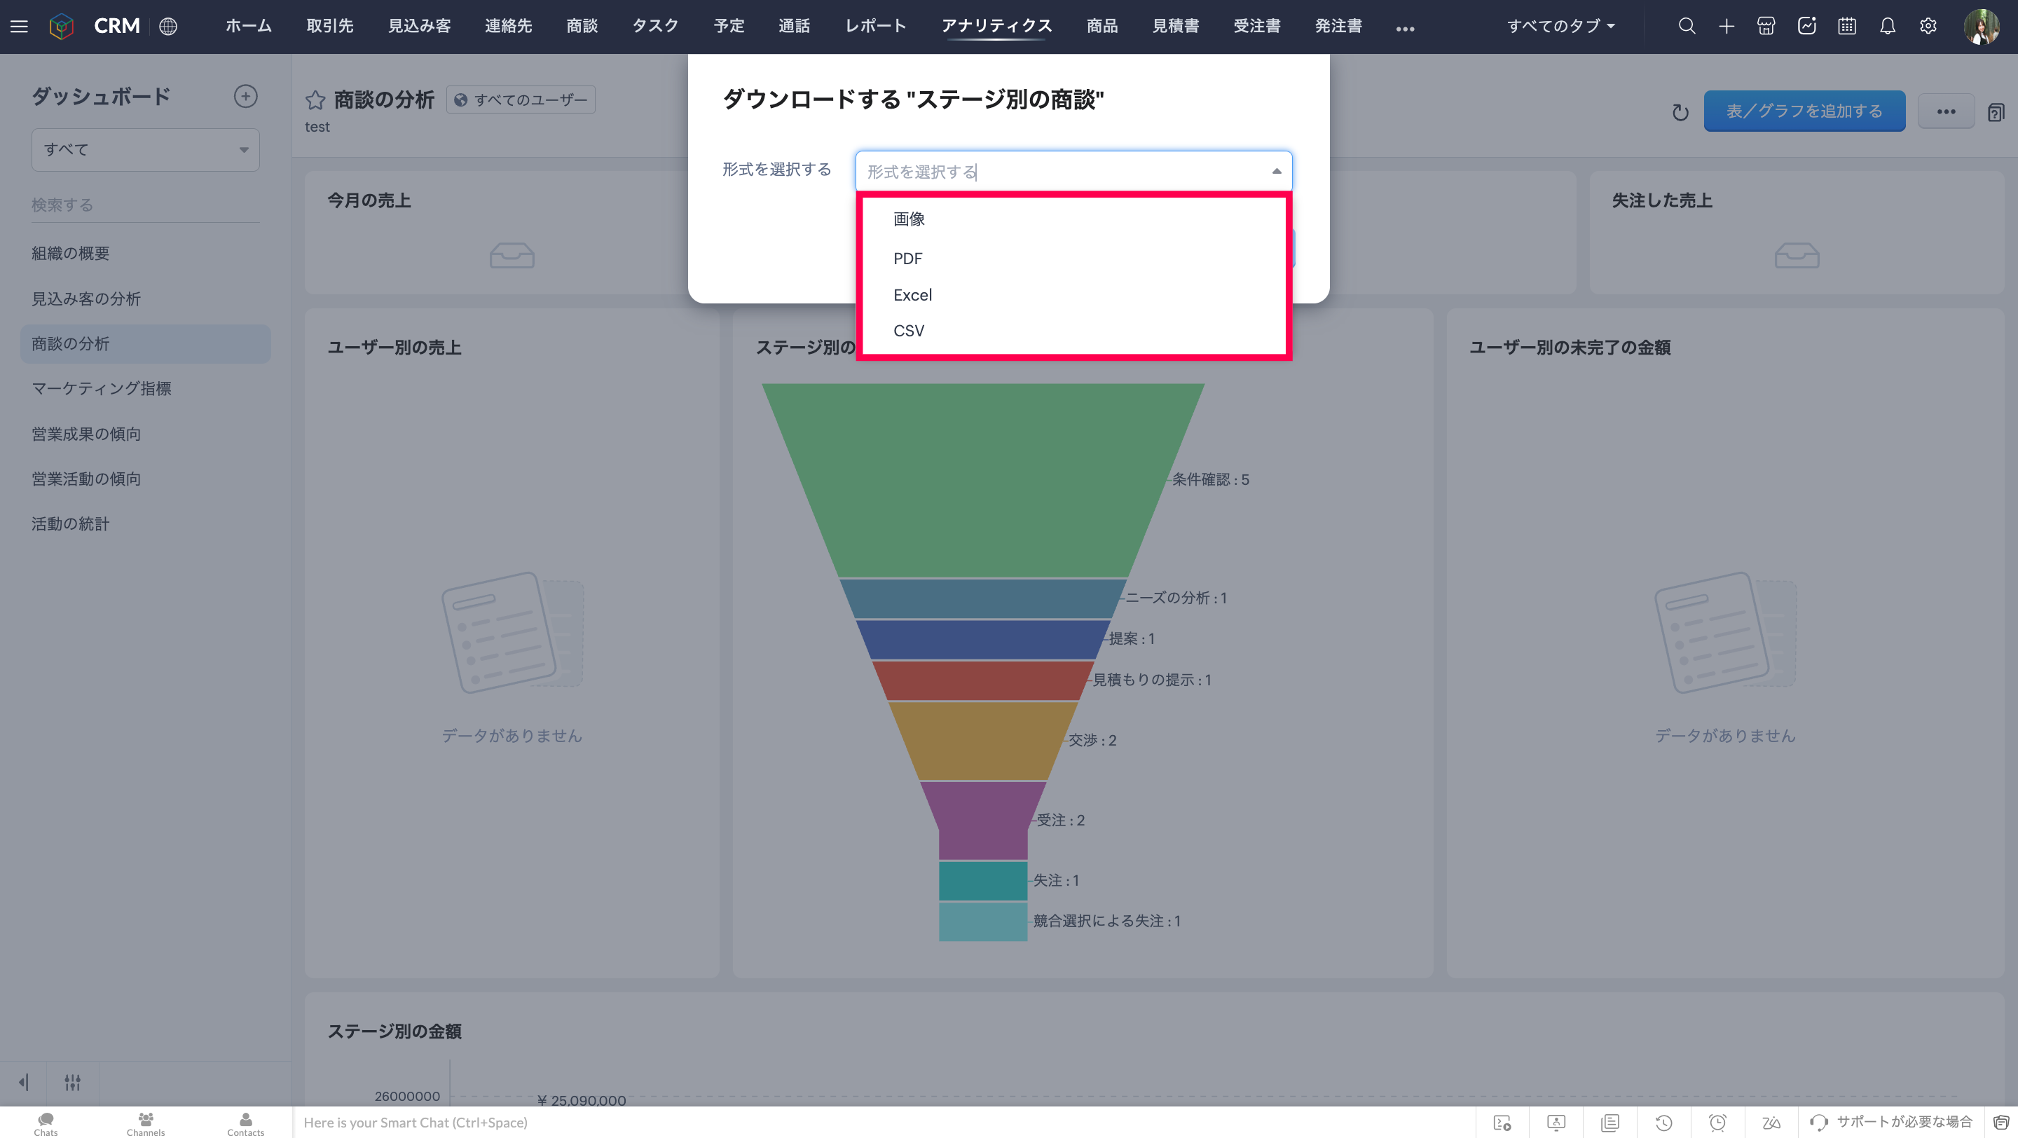The width and height of the screenshot is (2018, 1138).
Task: Open the すべてのタブ dropdown
Action: click(1560, 26)
